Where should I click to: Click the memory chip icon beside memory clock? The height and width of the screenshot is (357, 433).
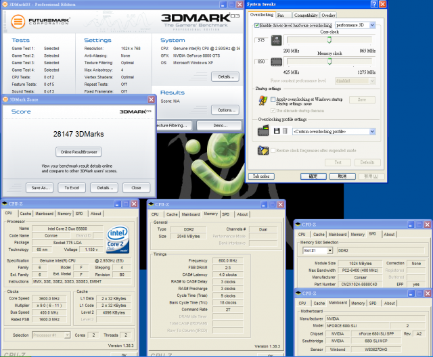pos(276,62)
